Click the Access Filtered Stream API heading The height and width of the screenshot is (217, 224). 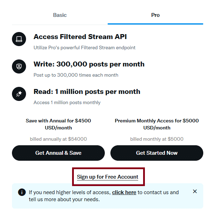pos(80,37)
